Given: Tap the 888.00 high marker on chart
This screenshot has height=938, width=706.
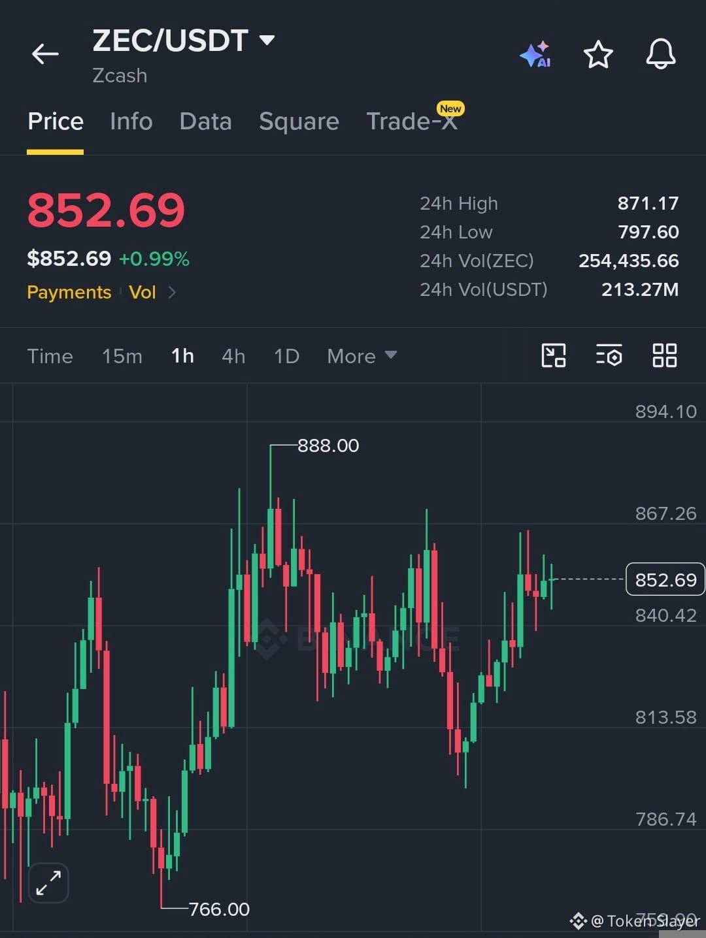Looking at the screenshot, I should [x=328, y=445].
